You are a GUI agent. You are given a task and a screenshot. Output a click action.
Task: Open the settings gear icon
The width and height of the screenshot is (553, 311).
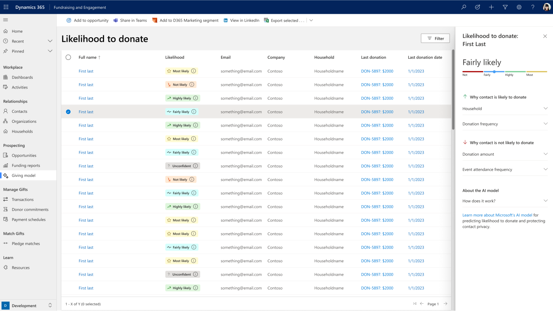tap(519, 7)
